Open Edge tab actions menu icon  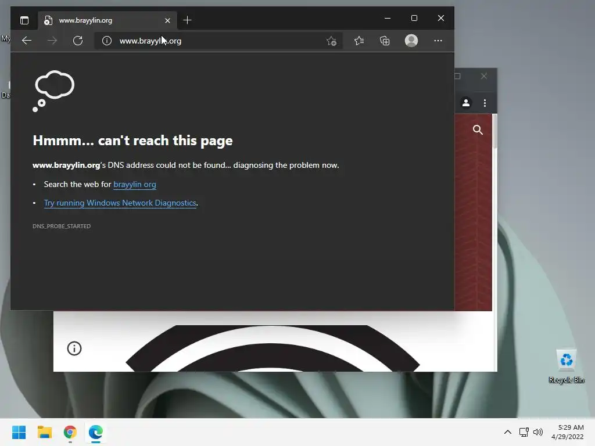(x=24, y=20)
